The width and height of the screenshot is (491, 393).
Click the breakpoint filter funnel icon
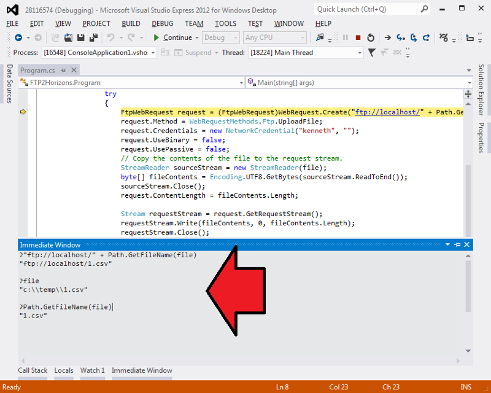click(x=373, y=53)
